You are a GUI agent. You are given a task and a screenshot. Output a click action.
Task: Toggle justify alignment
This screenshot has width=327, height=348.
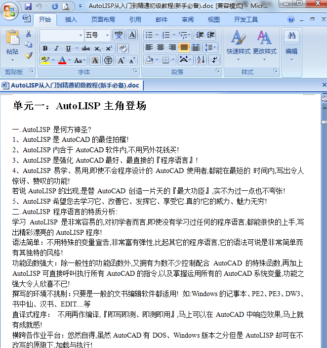click(x=184, y=47)
